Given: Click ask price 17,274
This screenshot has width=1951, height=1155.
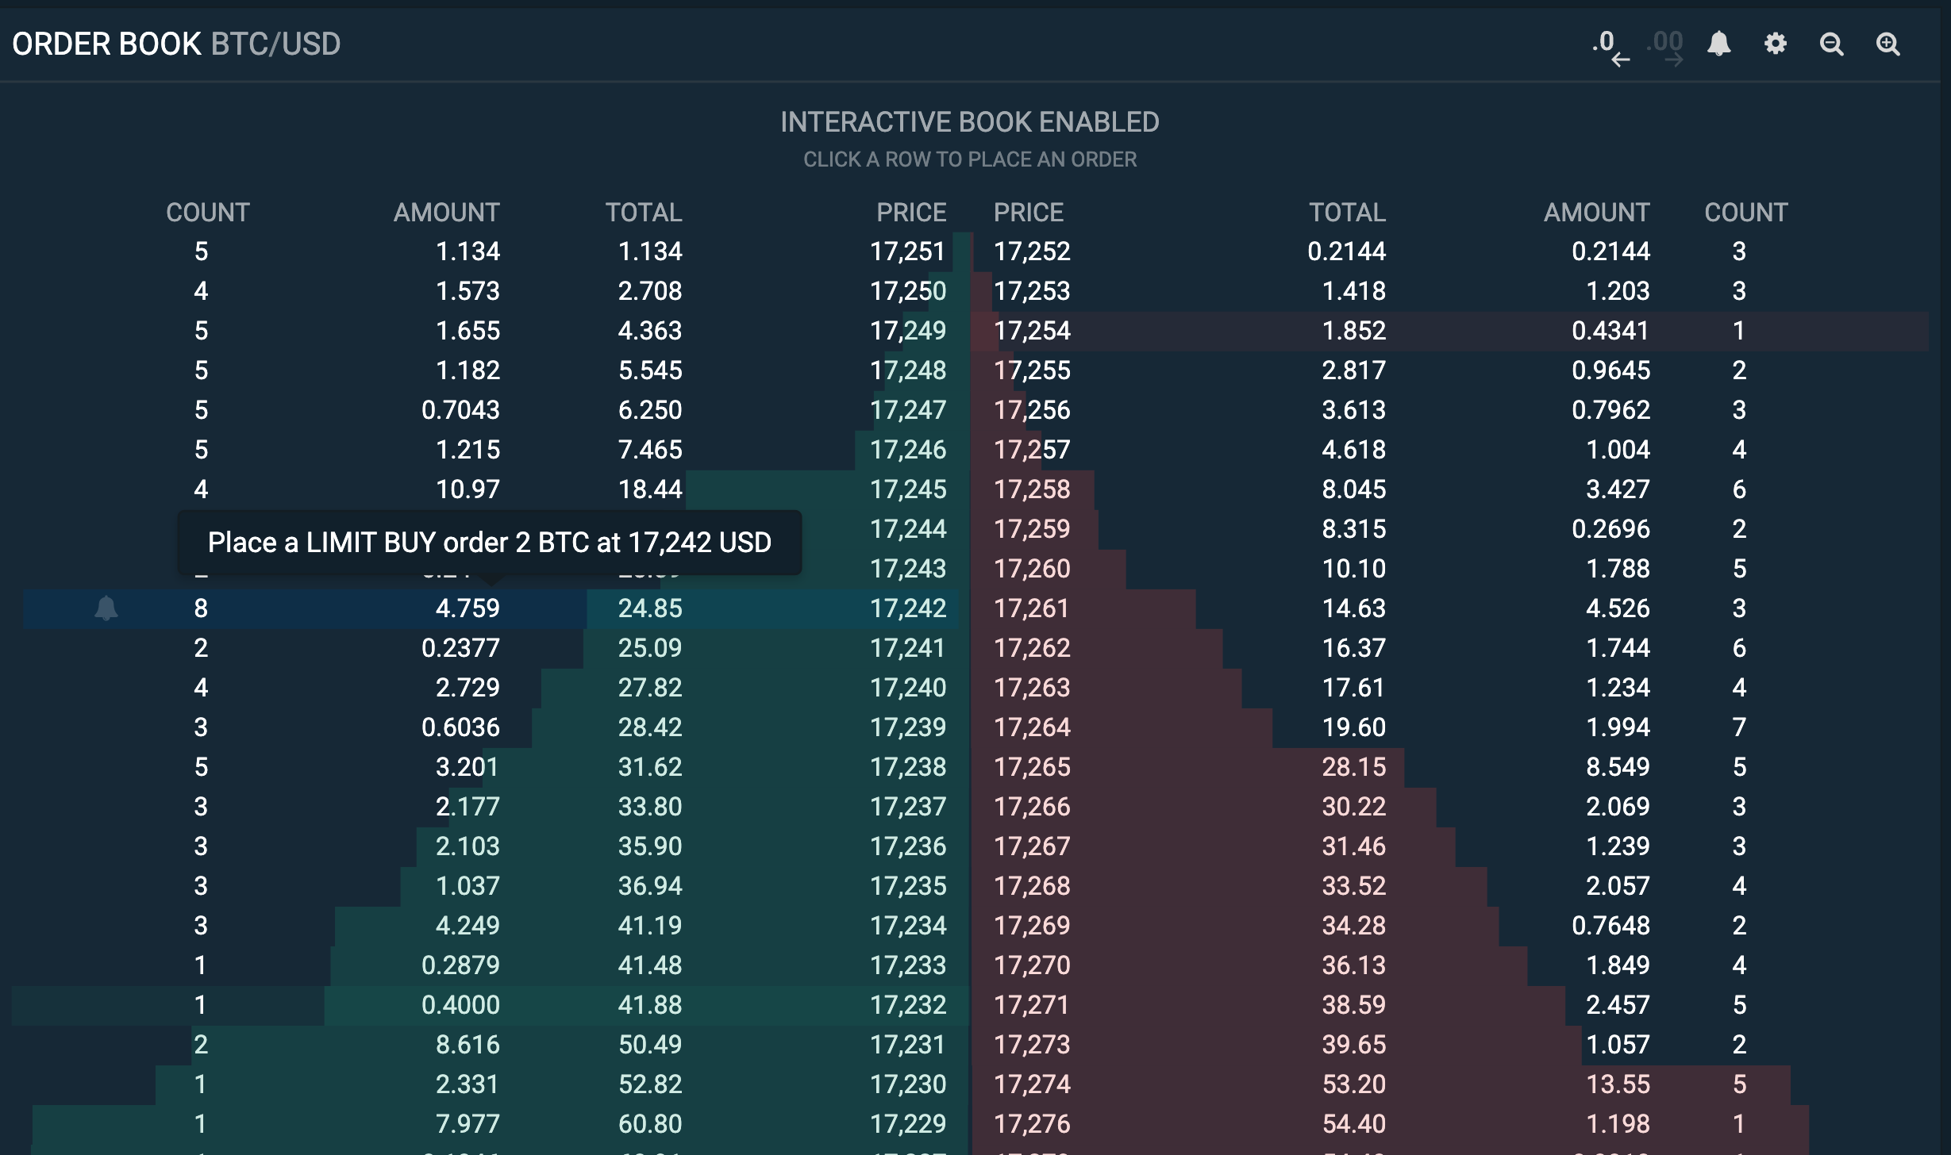Looking at the screenshot, I should 1032,1084.
